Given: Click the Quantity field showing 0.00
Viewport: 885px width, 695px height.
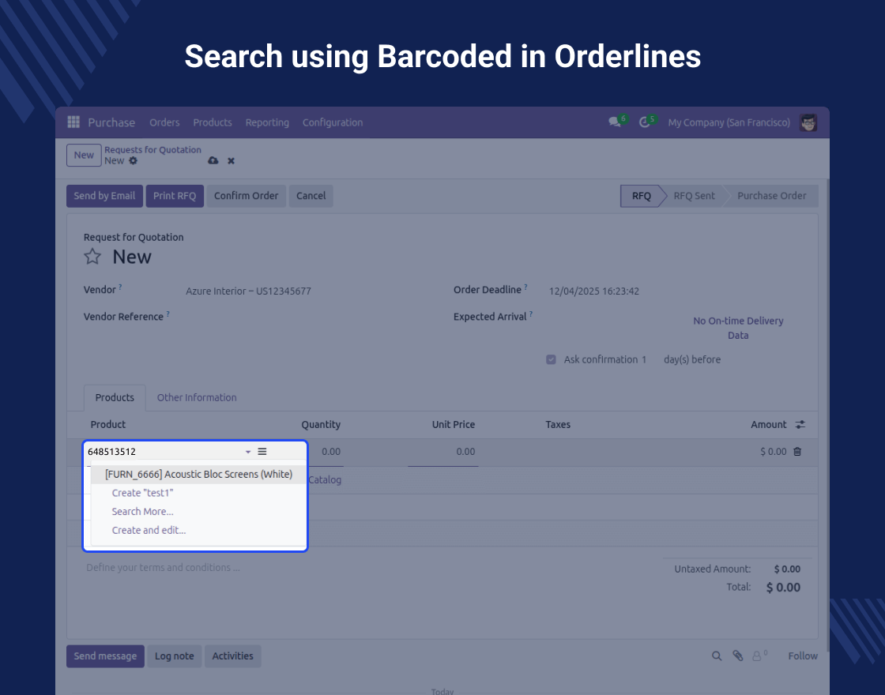Looking at the screenshot, I should click(x=331, y=451).
